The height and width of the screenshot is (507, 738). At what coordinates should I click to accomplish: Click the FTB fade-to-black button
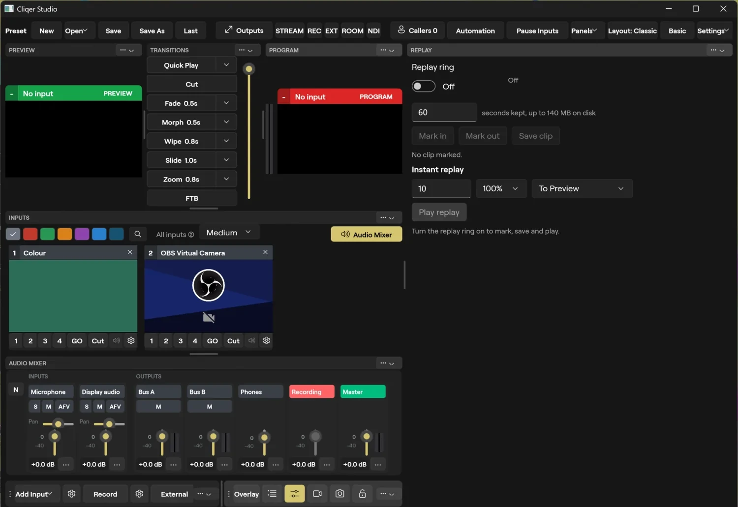click(192, 198)
